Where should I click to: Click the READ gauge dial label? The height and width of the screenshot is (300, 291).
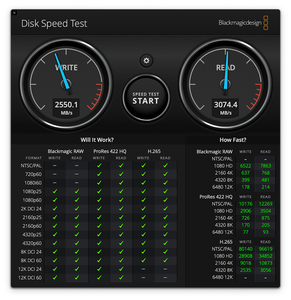(x=226, y=68)
